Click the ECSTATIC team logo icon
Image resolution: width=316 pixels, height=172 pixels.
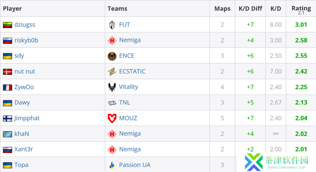pos(112,72)
